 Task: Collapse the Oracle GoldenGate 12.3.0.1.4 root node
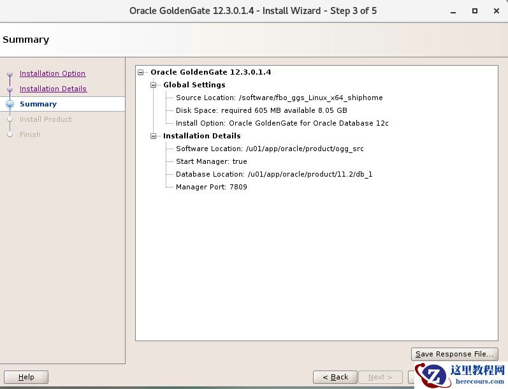tap(141, 72)
